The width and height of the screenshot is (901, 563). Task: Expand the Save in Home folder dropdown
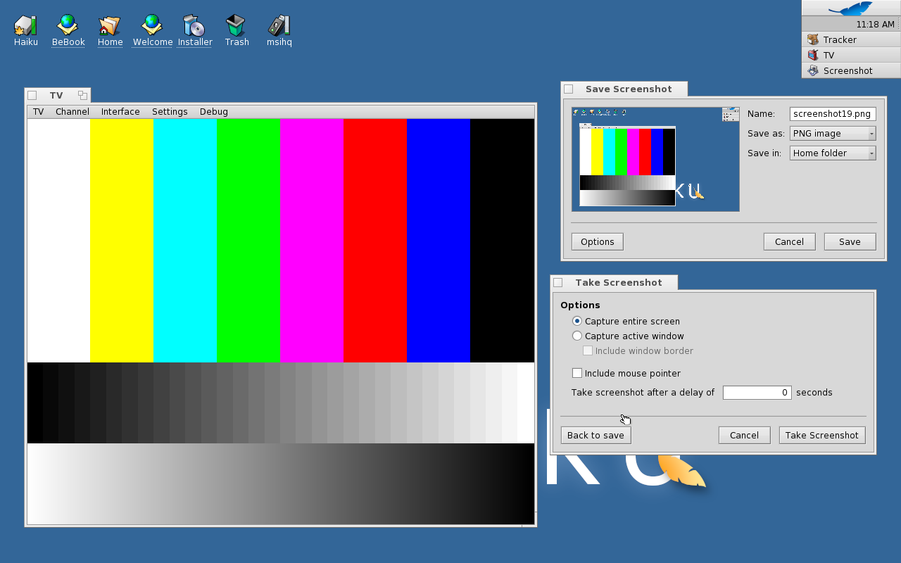coord(832,153)
